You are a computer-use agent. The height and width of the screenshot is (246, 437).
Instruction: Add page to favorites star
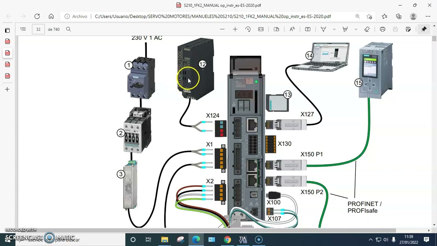point(369,16)
